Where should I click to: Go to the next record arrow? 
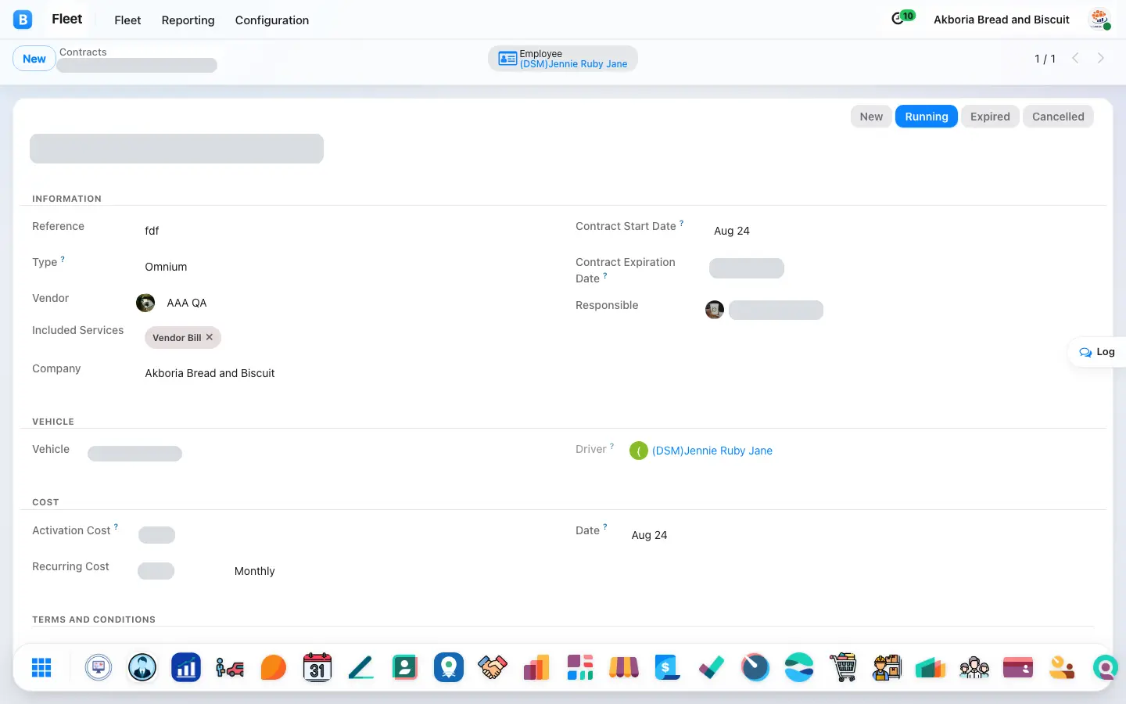click(1101, 58)
